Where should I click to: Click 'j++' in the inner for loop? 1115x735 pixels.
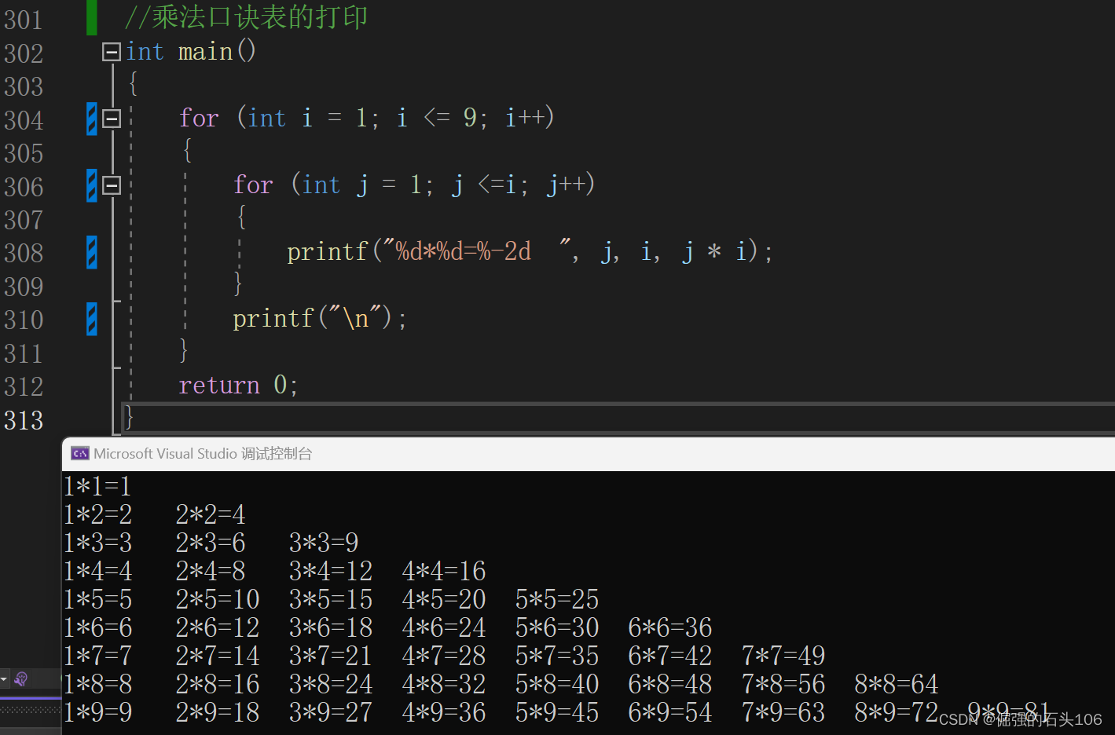tap(567, 185)
